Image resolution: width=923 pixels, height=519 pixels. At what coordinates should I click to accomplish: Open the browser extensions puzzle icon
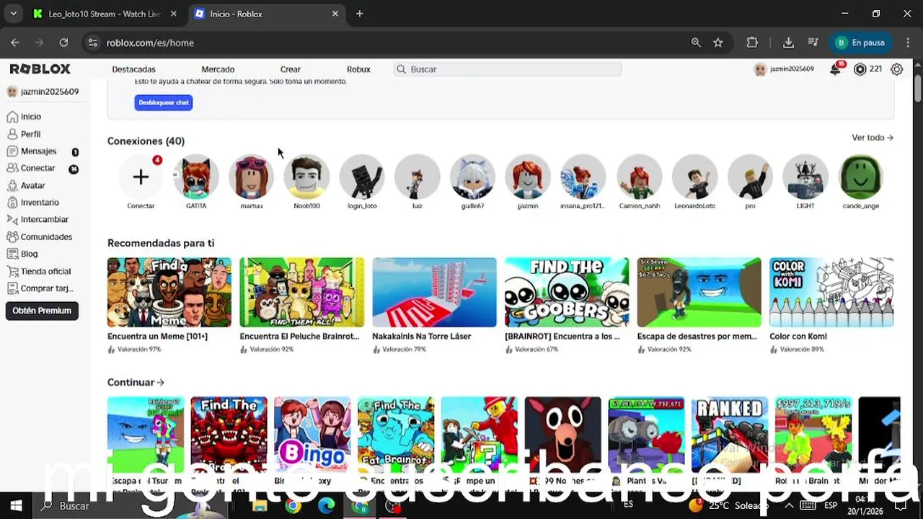(752, 43)
